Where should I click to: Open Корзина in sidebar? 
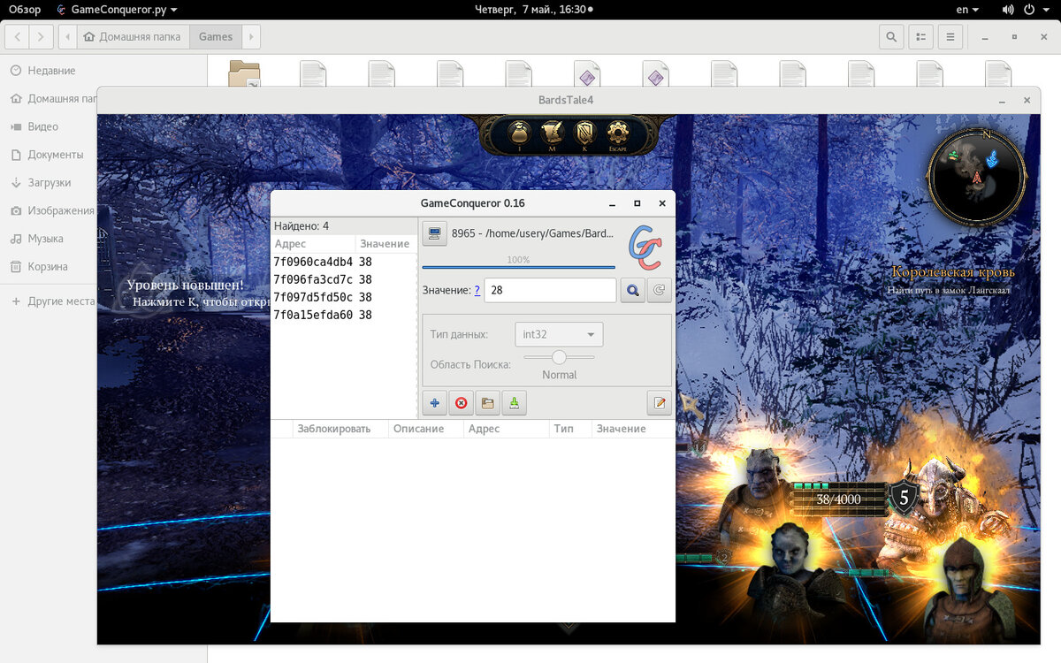(x=48, y=267)
